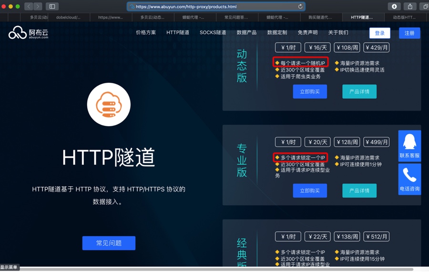Select the ¥429/月 price option

point(377,48)
